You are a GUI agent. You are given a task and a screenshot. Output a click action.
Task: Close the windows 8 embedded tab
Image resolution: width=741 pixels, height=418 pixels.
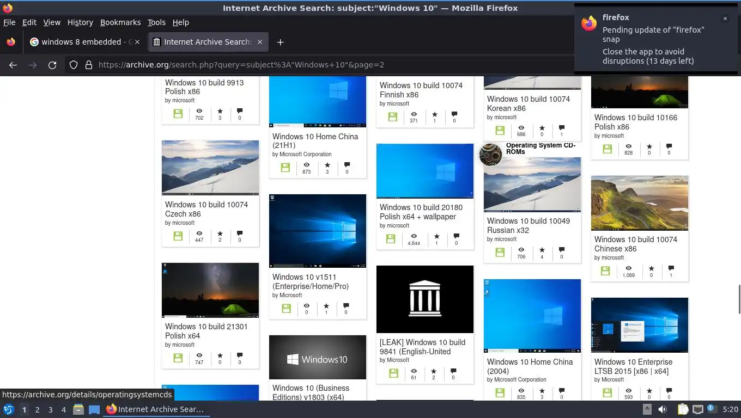coord(137,42)
